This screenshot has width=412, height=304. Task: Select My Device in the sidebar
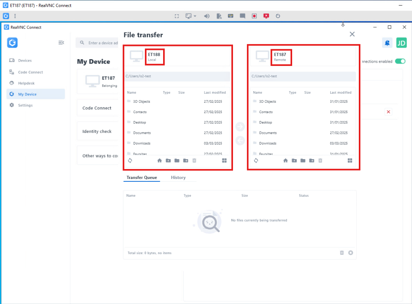click(35, 94)
